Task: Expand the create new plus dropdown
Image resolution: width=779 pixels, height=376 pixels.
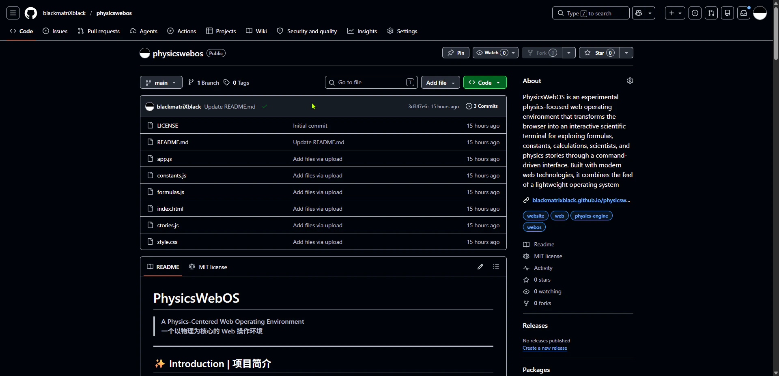Action: [675, 13]
